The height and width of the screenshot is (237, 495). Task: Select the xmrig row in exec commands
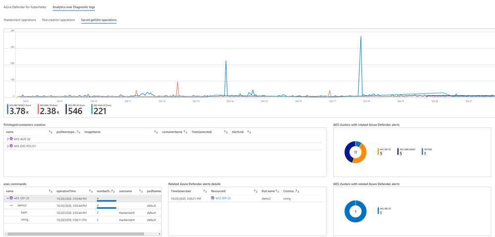point(83,220)
